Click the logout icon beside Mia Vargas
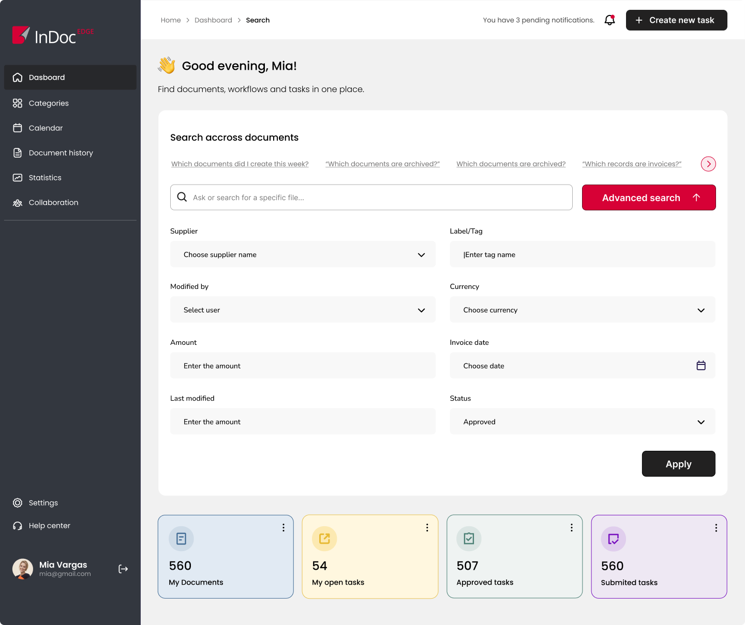 tap(123, 569)
